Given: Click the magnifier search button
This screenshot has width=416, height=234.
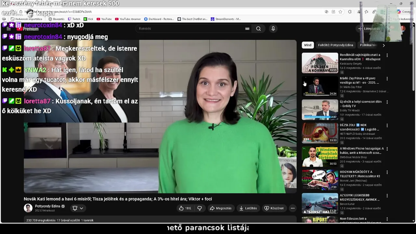Looking at the screenshot, I should pyautogui.click(x=258, y=29).
